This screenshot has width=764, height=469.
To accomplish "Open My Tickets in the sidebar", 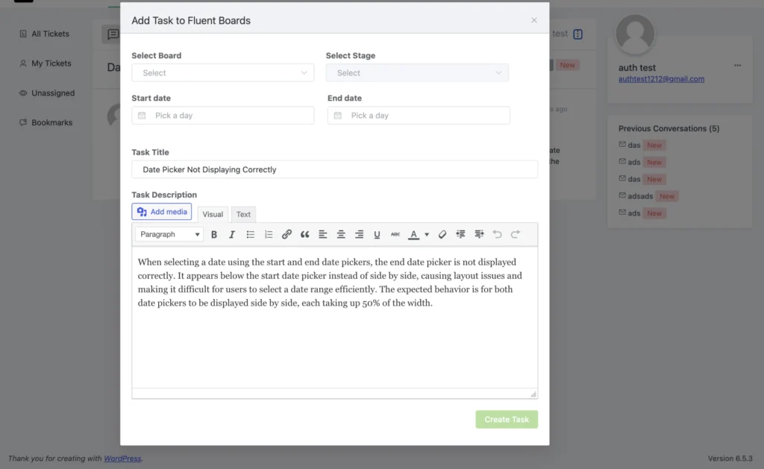I will (x=46, y=63).
